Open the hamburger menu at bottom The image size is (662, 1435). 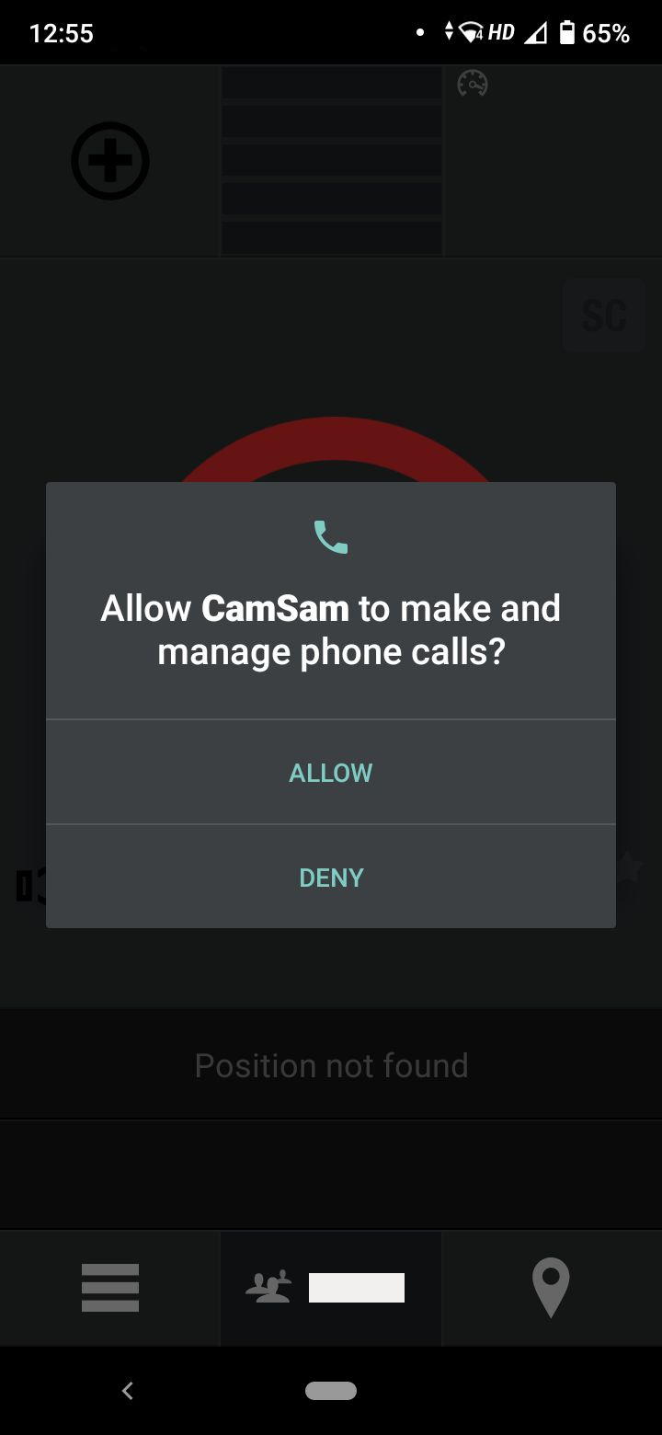point(110,1287)
